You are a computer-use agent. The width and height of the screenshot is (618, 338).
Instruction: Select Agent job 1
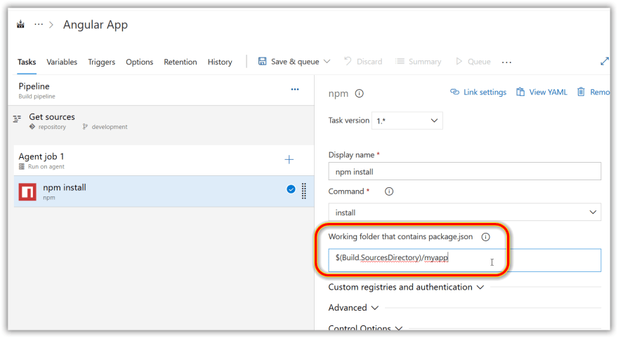[x=164, y=161]
